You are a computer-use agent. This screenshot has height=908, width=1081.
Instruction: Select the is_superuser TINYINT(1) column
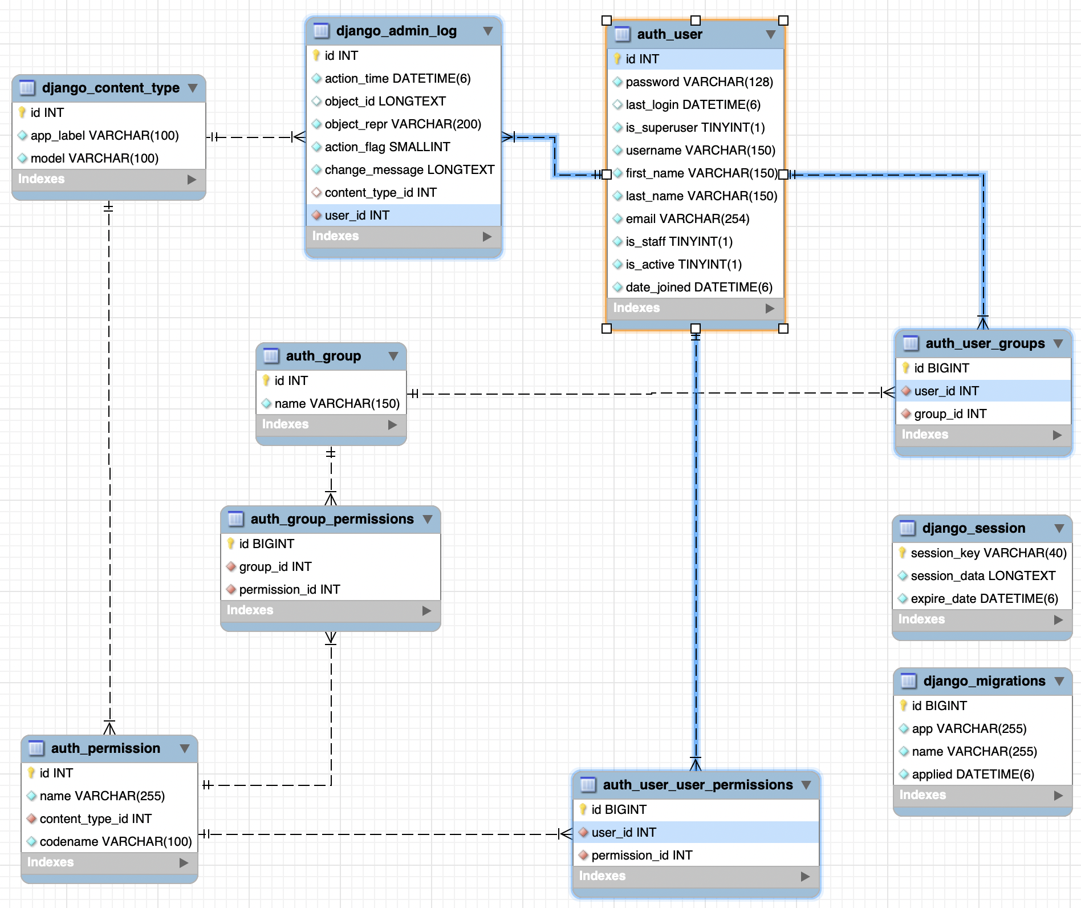click(696, 128)
